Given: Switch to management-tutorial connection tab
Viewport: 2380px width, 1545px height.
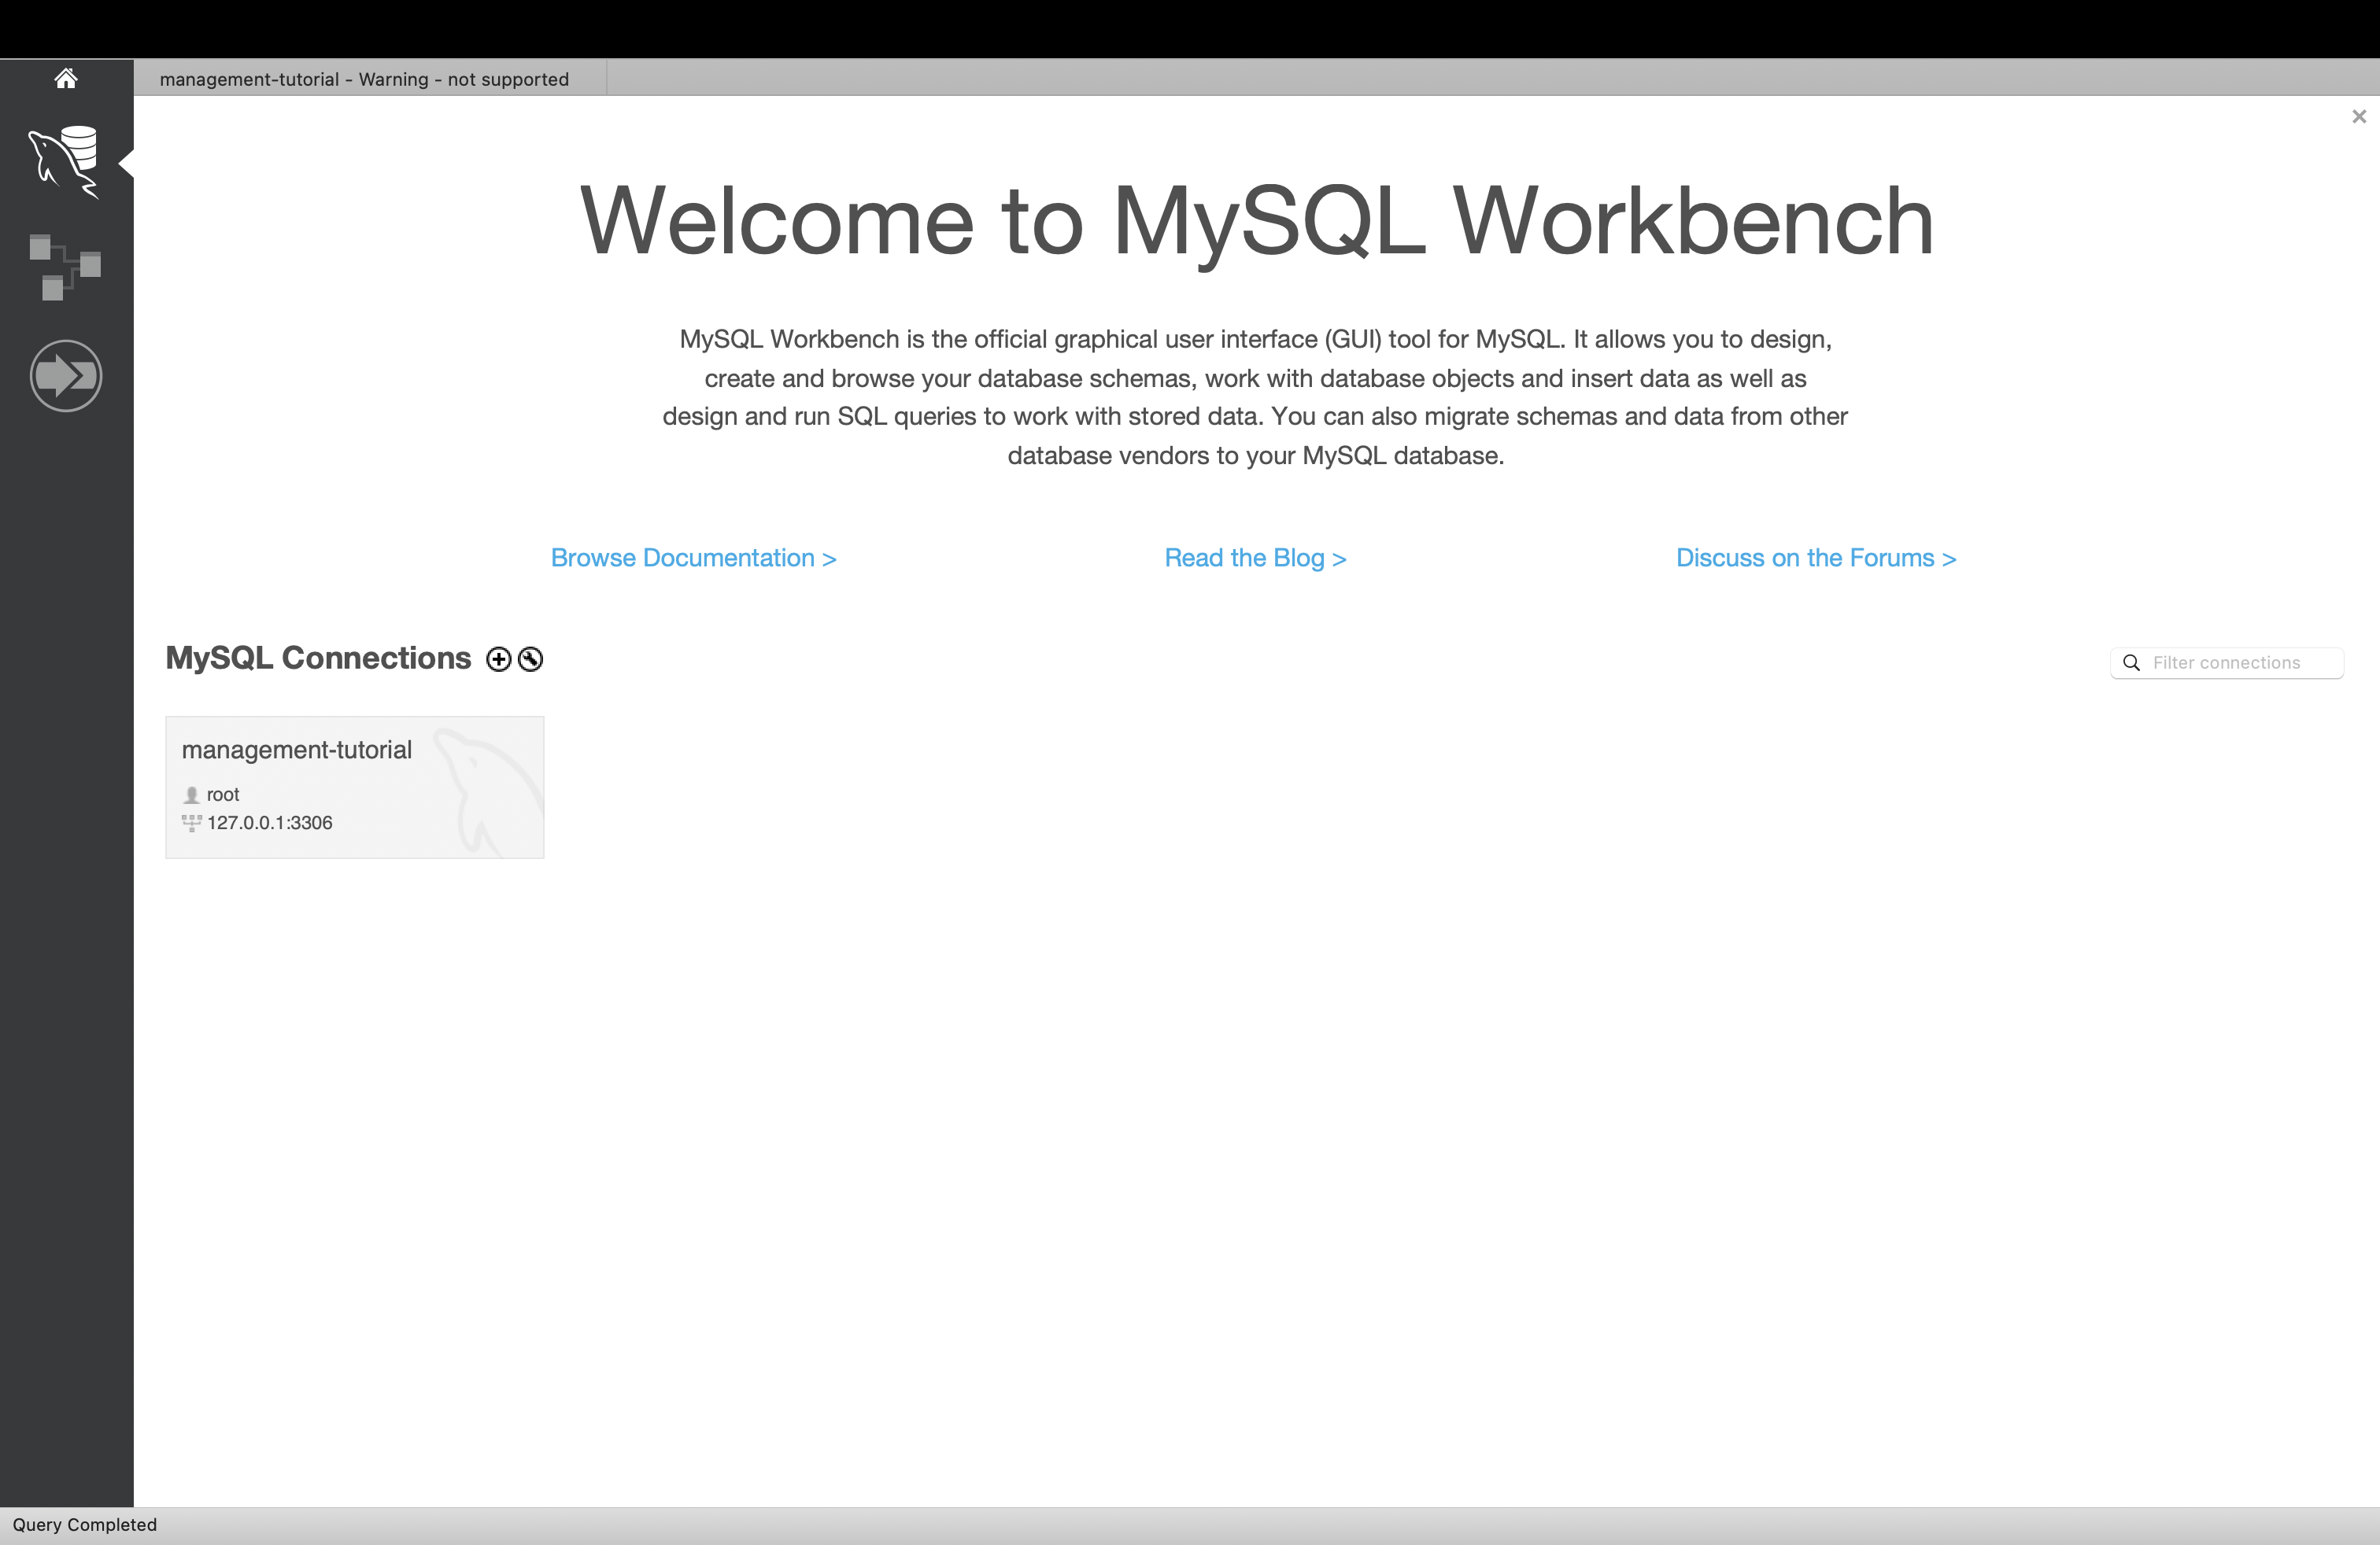Looking at the screenshot, I should click(x=364, y=79).
